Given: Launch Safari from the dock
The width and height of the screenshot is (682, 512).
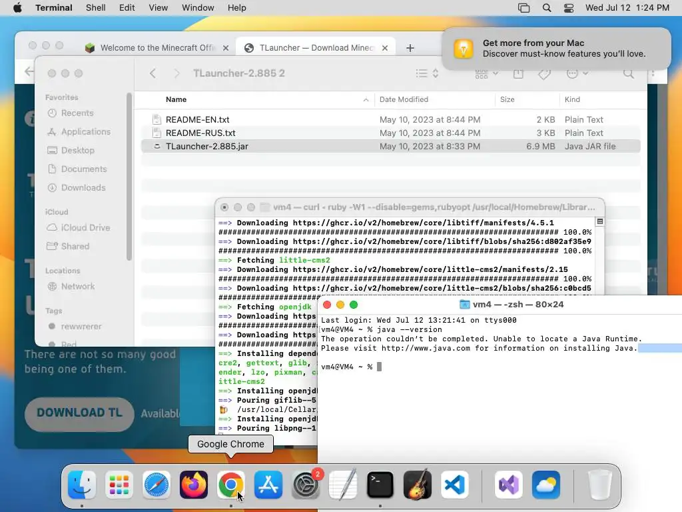Looking at the screenshot, I should pyautogui.click(x=156, y=485).
